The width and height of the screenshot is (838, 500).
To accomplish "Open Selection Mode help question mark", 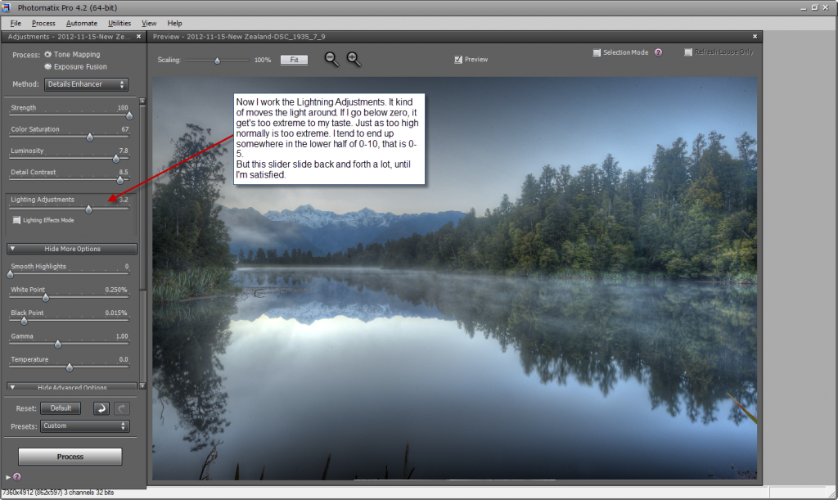I will [659, 52].
